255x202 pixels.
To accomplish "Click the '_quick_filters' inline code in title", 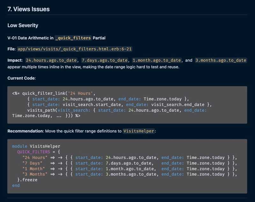I will pyautogui.click(x=73, y=38).
